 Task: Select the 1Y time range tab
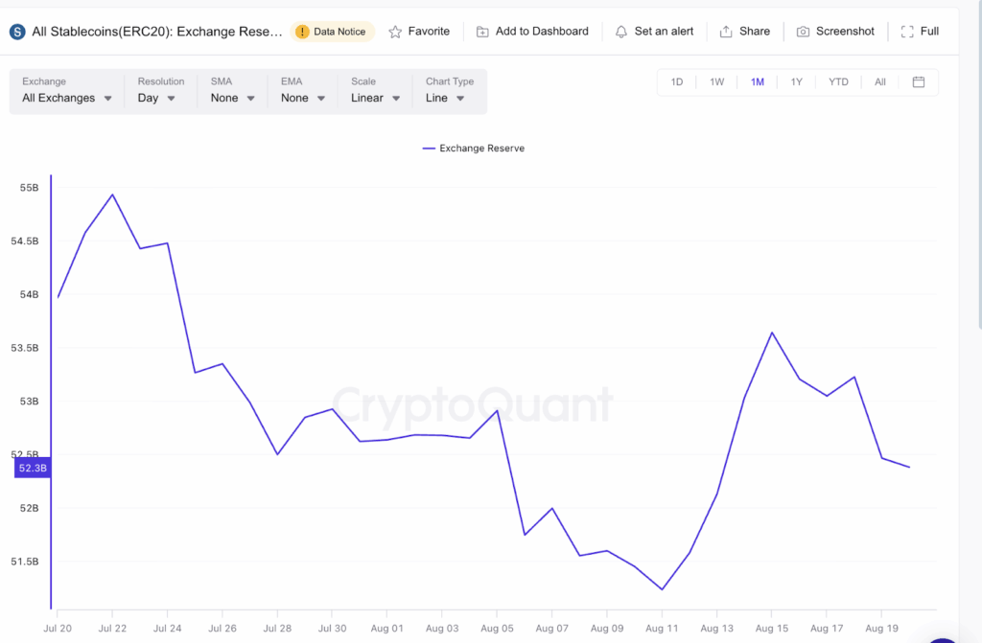pyautogui.click(x=796, y=82)
